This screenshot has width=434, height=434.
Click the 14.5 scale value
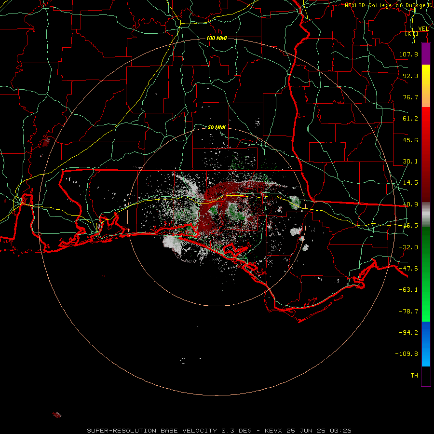tap(410, 183)
